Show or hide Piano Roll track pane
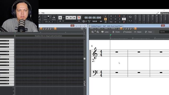169x95 pixels. click(86, 28)
